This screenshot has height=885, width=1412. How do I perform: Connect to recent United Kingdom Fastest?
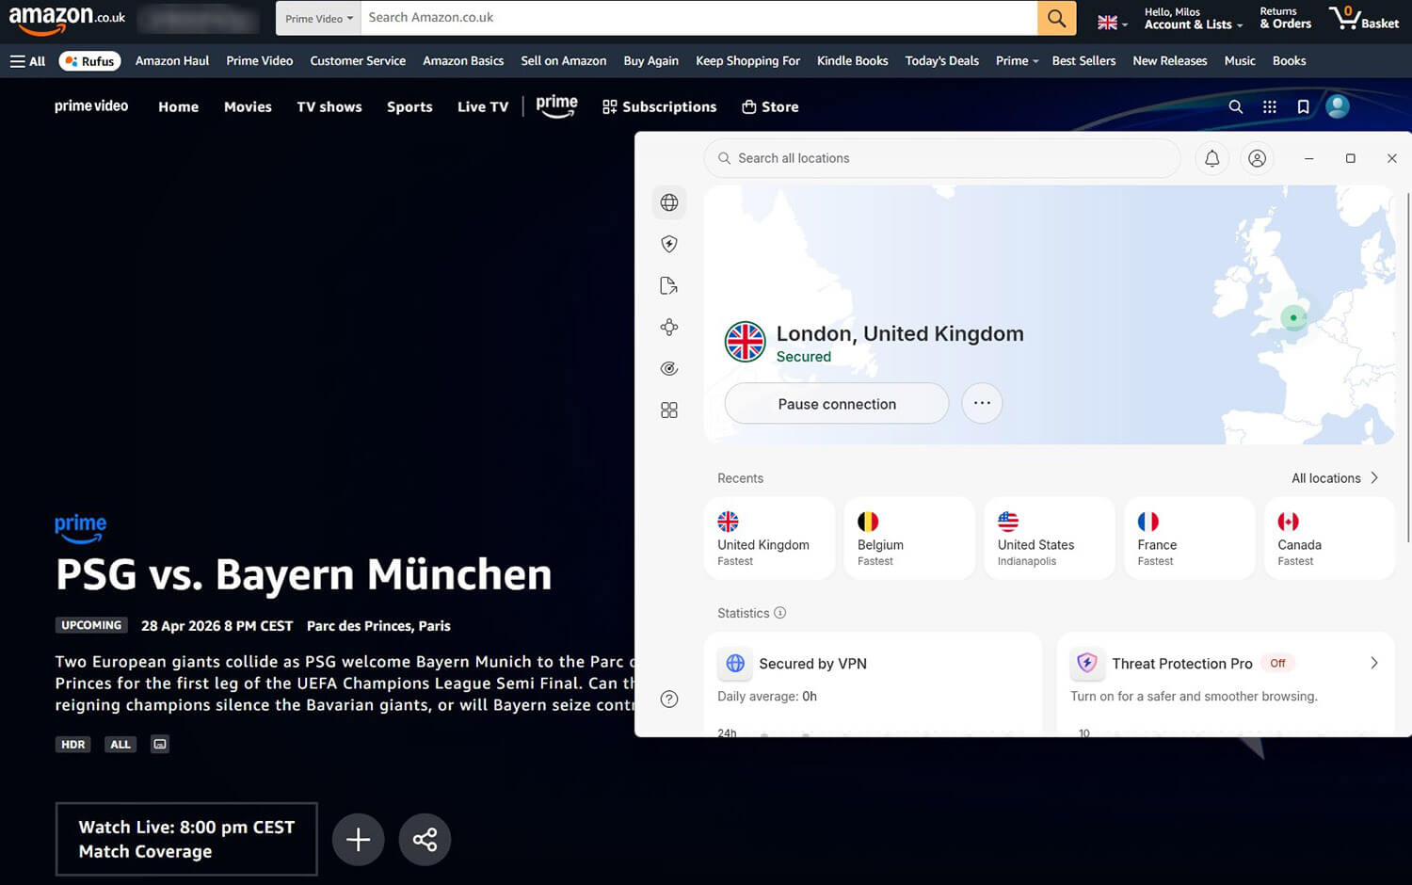coord(769,539)
